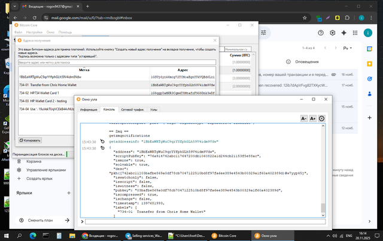Go to next page of emails arrow
The width and height of the screenshot is (383, 241).
point(336,48)
